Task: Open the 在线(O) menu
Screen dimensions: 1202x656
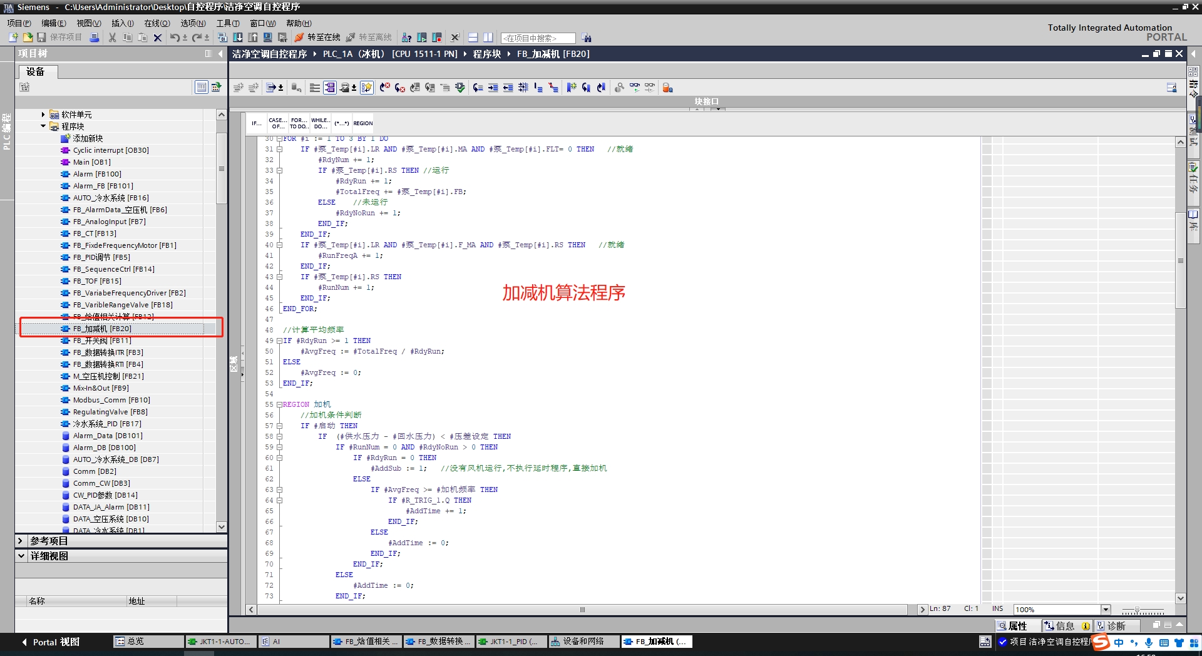Action: (x=157, y=23)
